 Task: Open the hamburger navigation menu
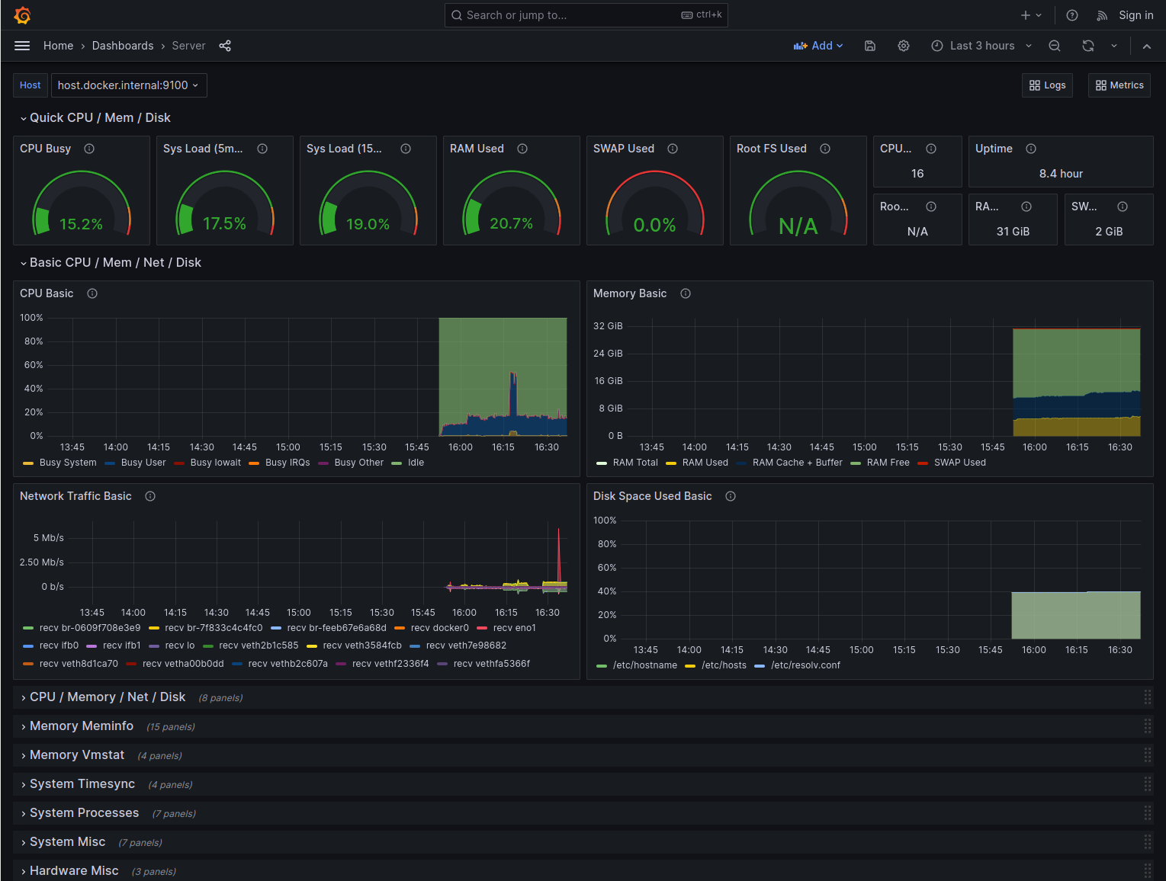(x=22, y=46)
